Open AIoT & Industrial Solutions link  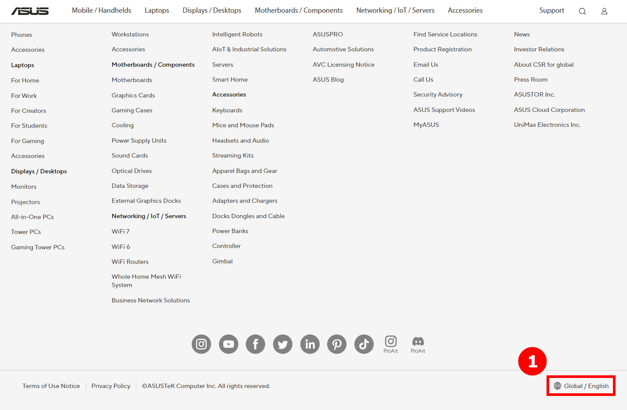249,49
